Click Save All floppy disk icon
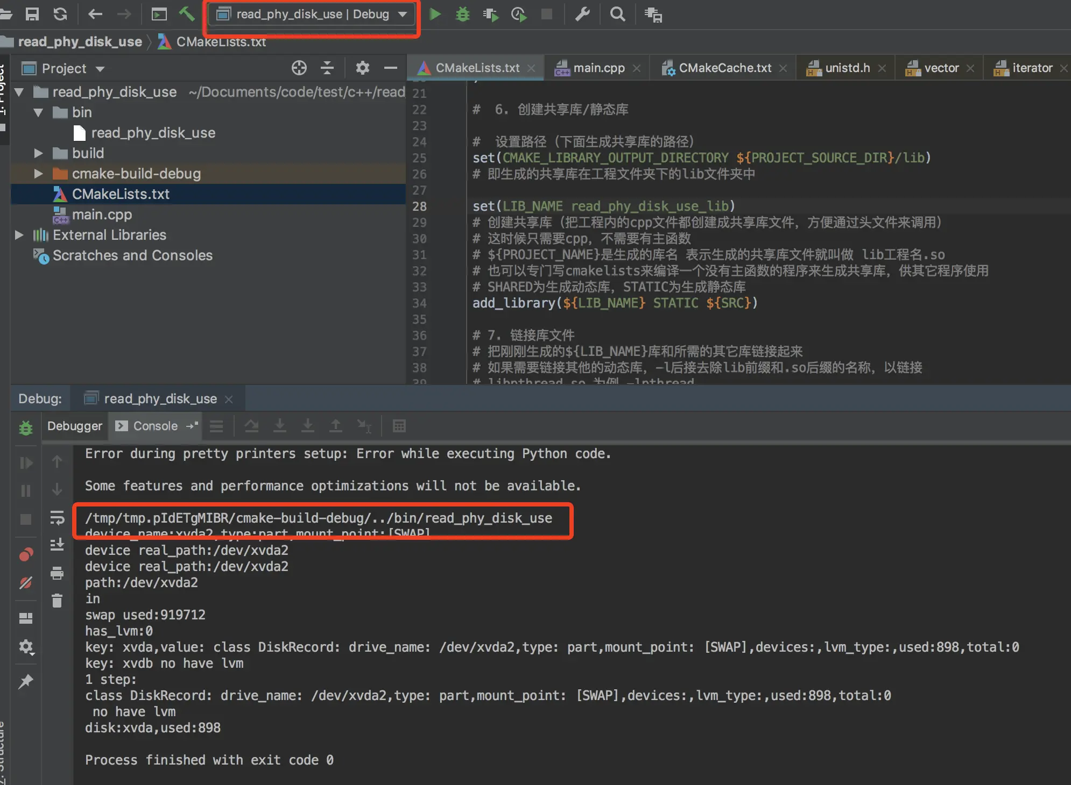The width and height of the screenshot is (1071, 785). [x=32, y=14]
